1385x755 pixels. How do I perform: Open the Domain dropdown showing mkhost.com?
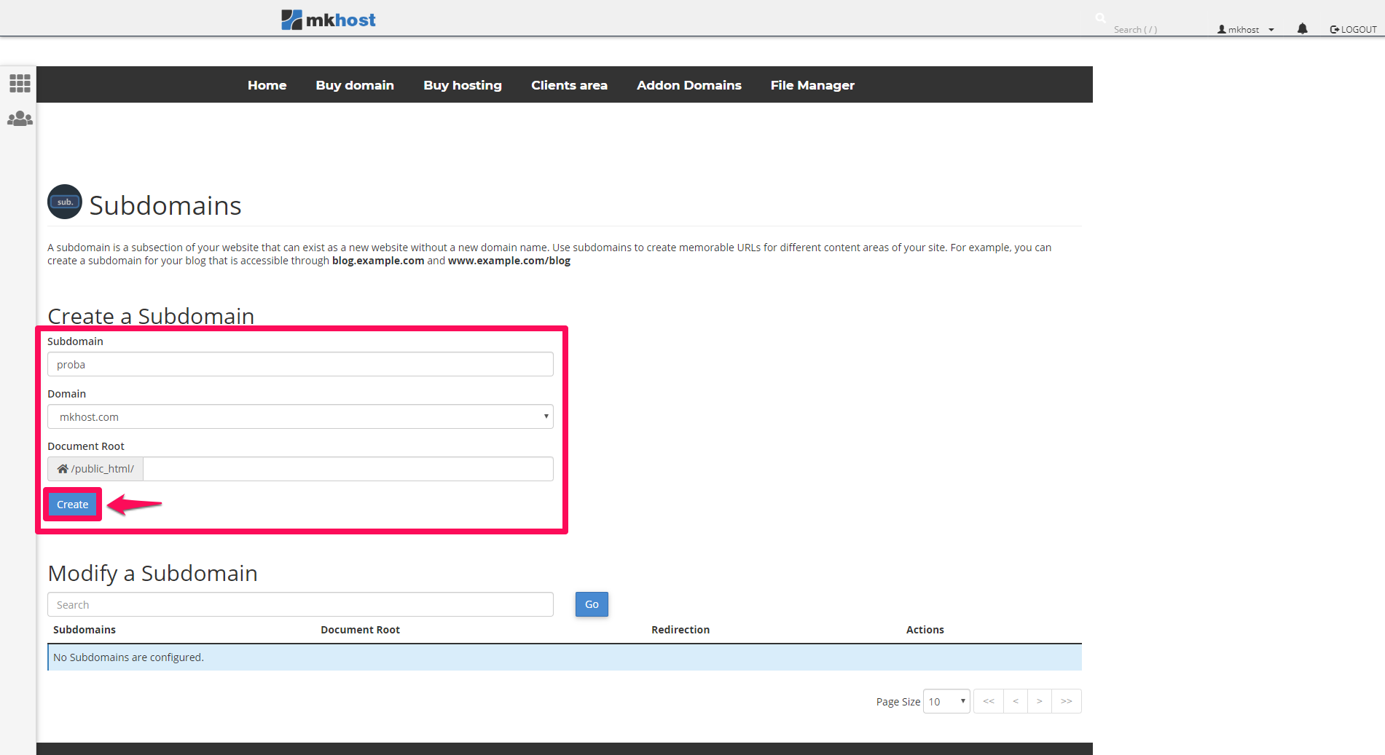pos(300,416)
